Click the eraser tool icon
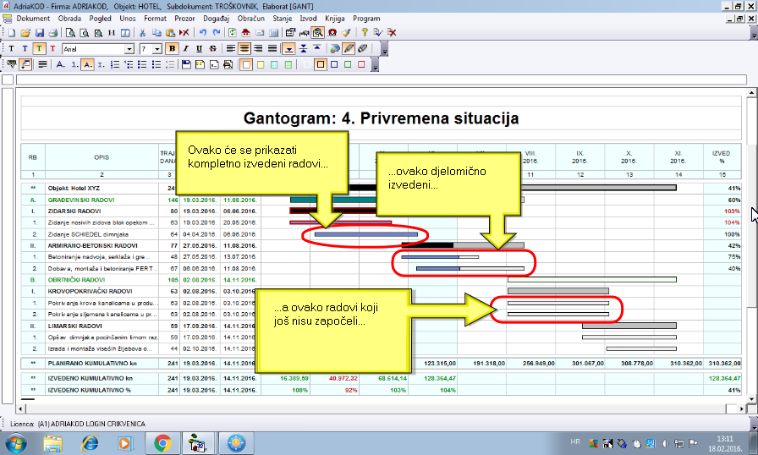Screen dimensions: 758x455 pos(362,49)
